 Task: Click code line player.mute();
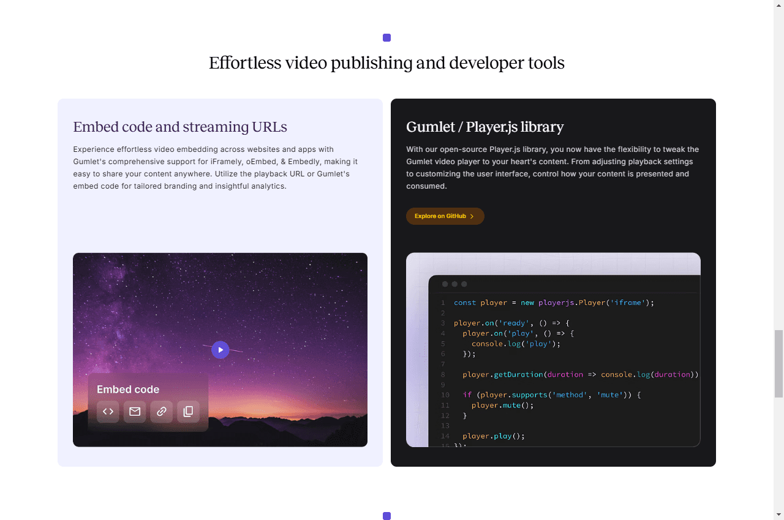502,405
